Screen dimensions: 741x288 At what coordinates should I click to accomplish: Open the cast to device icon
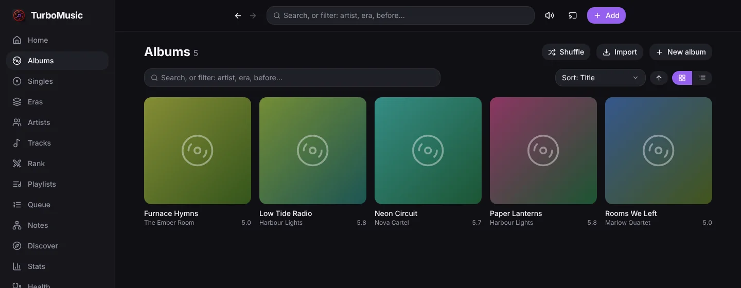coord(573,15)
